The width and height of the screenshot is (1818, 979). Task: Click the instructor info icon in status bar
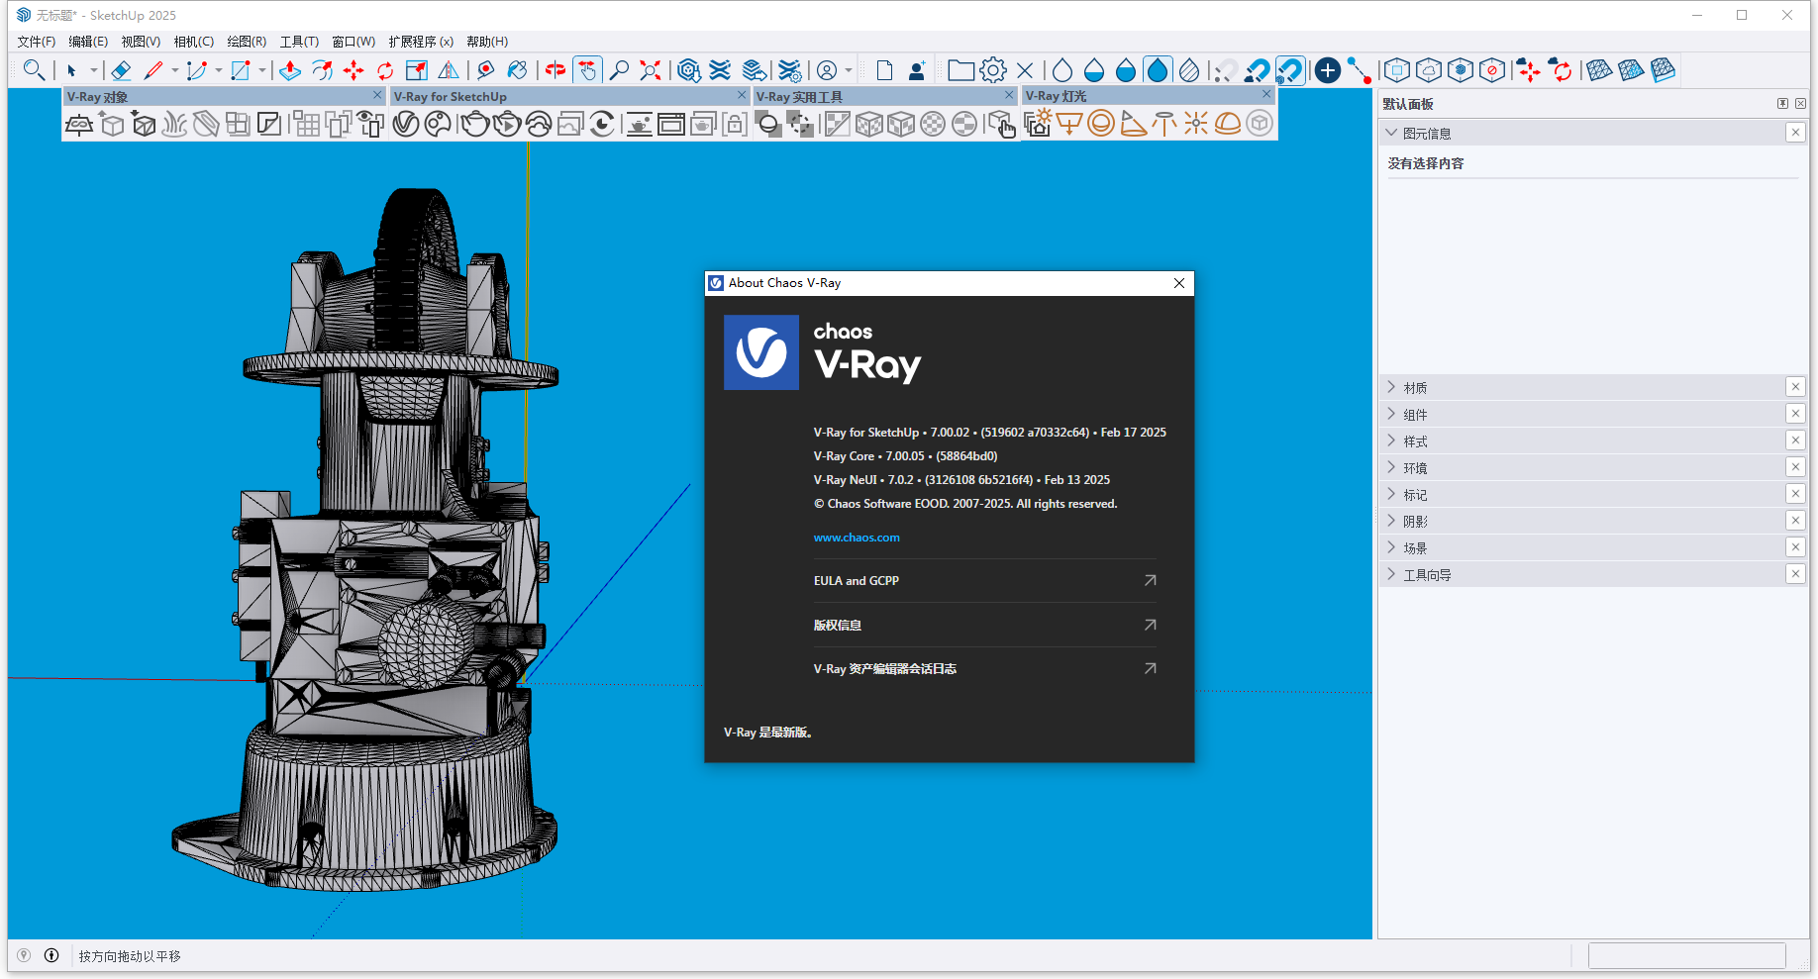point(51,955)
